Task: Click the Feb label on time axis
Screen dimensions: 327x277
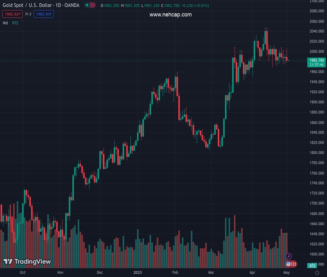Action: coord(175,272)
